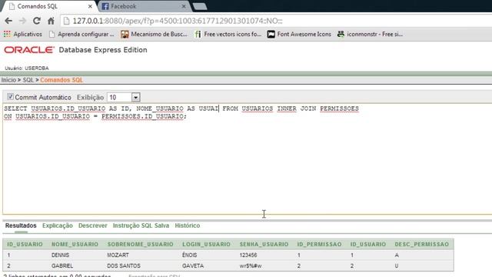Open the Histórico tab
The width and height of the screenshot is (492, 277).
(188, 225)
